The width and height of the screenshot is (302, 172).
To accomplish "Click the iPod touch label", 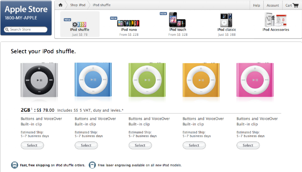I will tap(177, 30).
